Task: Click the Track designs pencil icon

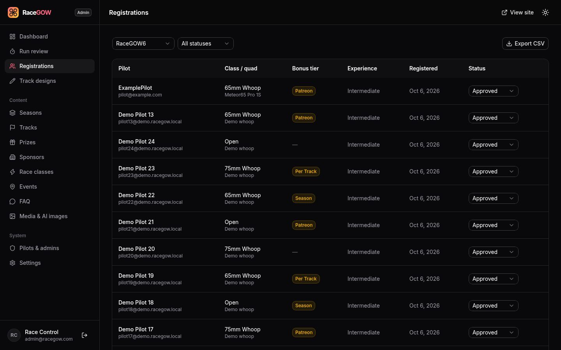Action: point(12,81)
